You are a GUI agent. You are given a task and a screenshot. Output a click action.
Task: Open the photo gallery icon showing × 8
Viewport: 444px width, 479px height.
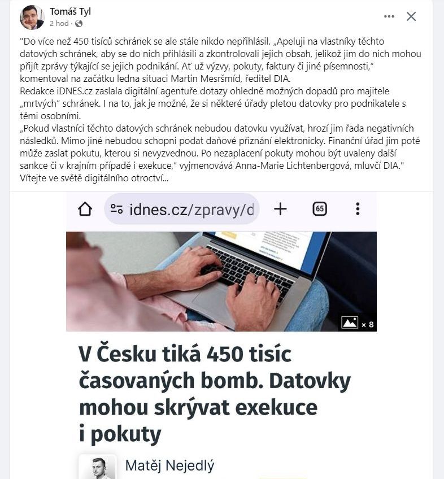[358, 323]
